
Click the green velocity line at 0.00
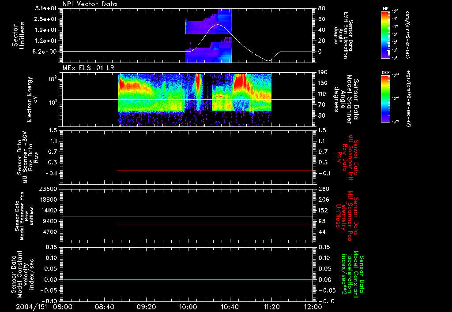tap(187, 279)
